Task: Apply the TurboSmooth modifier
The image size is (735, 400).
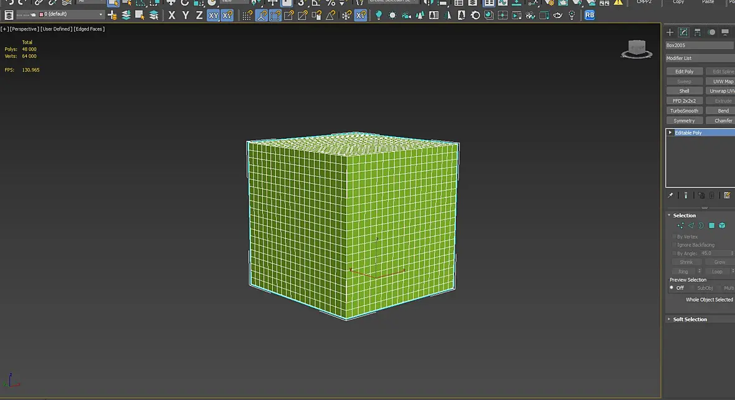Action: pos(685,111)
